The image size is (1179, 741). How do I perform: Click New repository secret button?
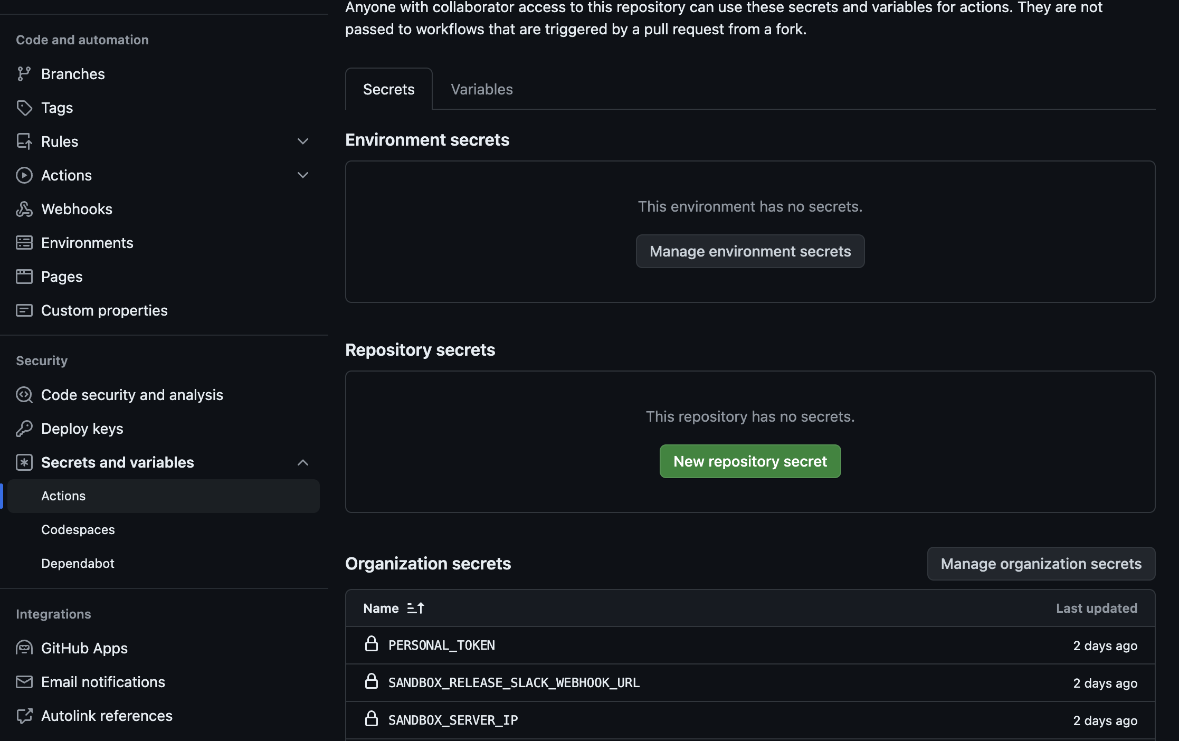[750, 461]
